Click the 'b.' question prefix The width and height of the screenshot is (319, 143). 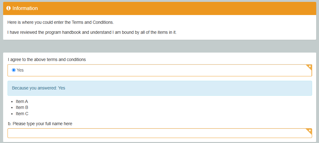(x=10, y=124)
